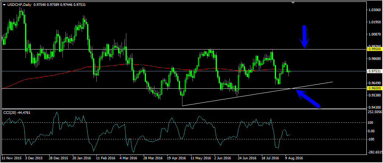Click the 252.5056 CCI scale value
The width and height of the screenshot is (383, 163).
tap(375, 112)
